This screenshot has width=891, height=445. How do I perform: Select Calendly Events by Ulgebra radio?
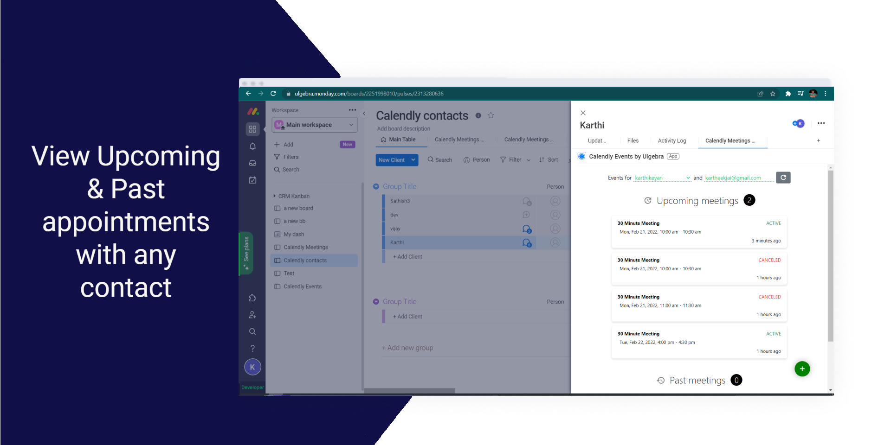click(582, 156)
